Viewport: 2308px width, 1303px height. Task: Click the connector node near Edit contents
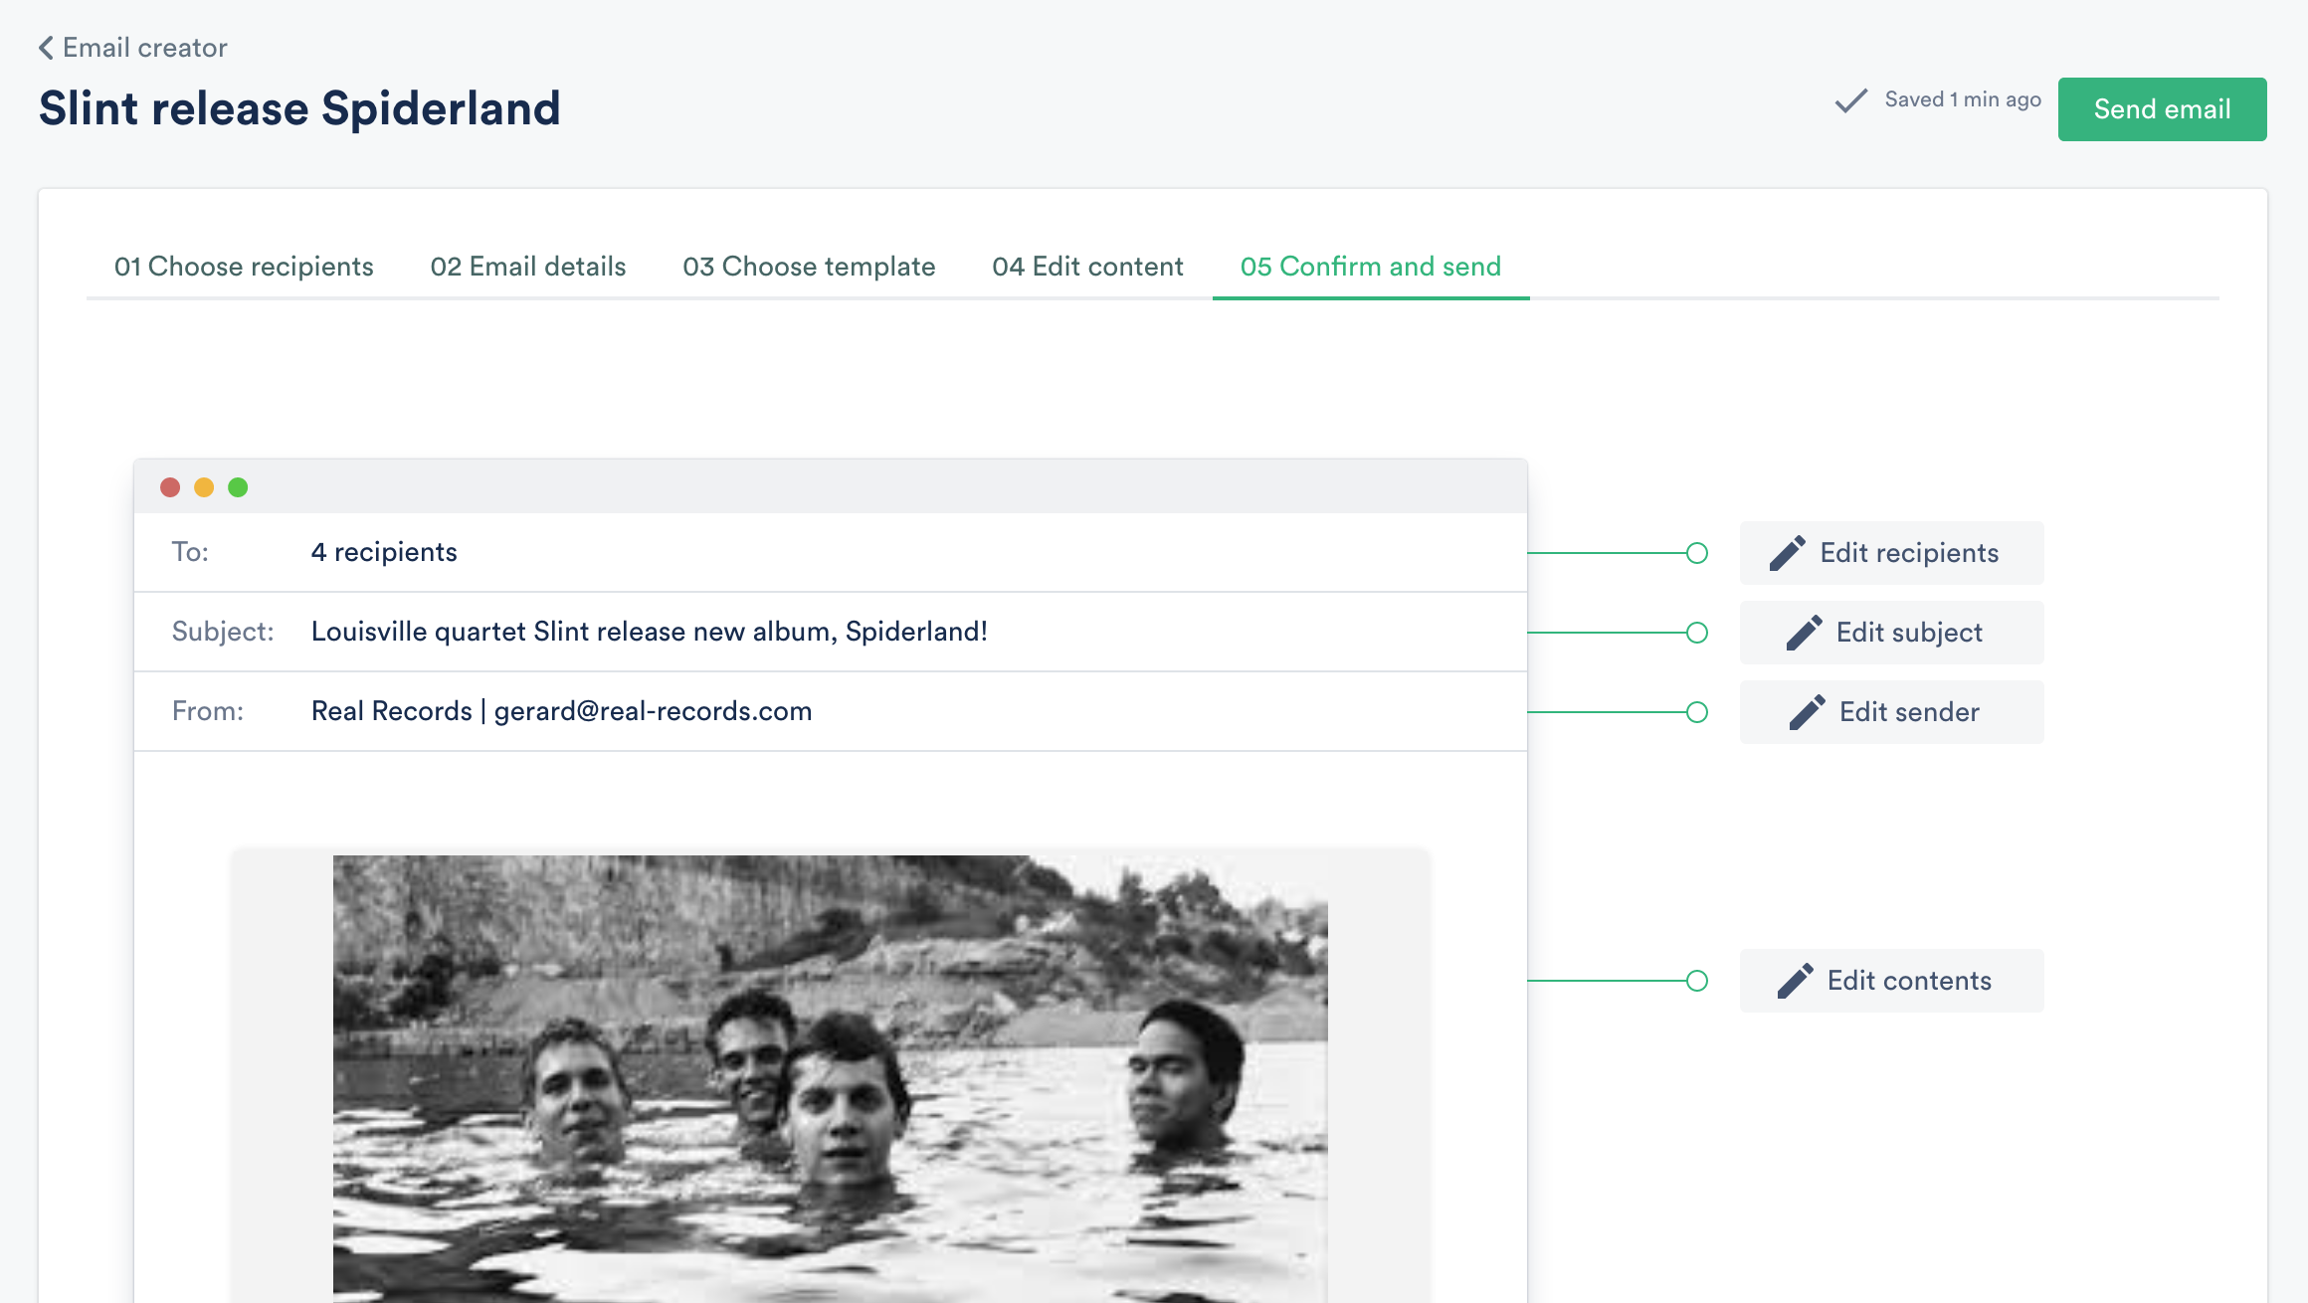(1698, 981)
